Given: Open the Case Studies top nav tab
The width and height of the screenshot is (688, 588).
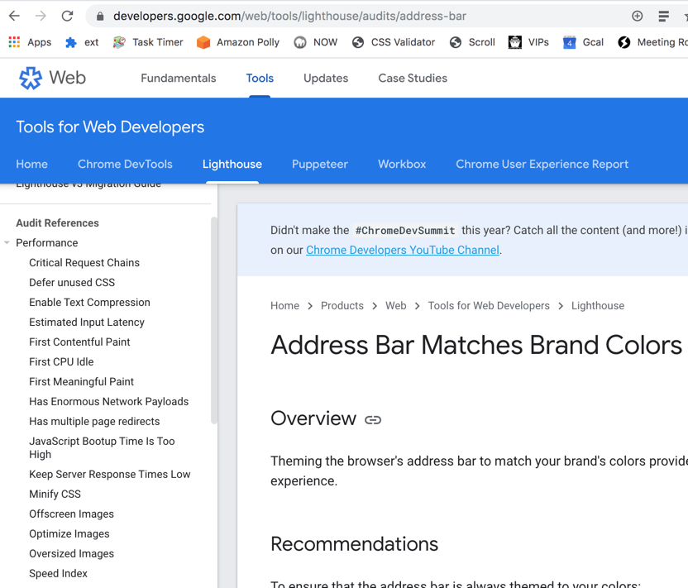Looking at the screenshot, I should 413,78.
